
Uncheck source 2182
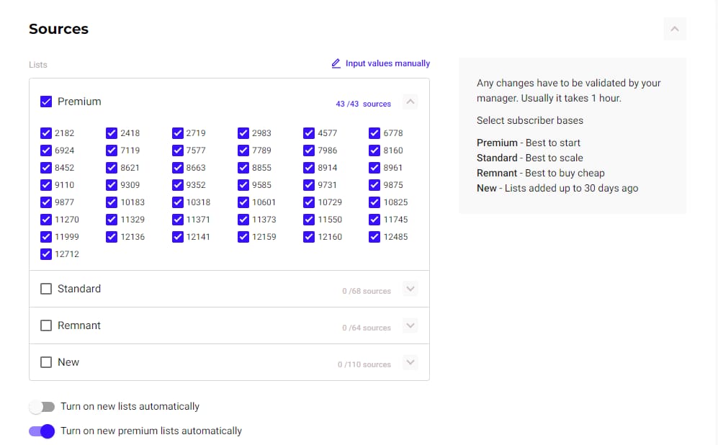(46, 133)
